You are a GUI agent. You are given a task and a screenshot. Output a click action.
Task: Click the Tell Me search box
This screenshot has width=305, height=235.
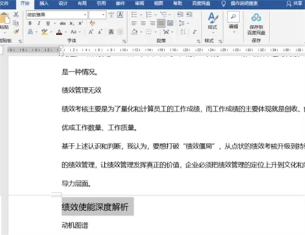(x=244, y=4)
